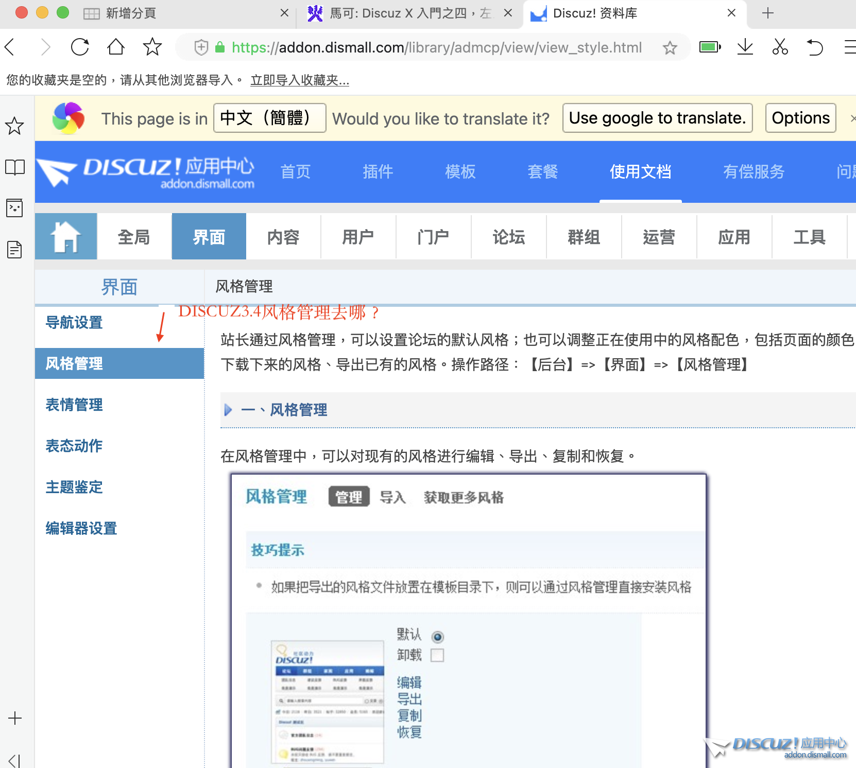856x768 pixels.
Task: Collapse the sidebar with bottom-left arrow
Action: click(14, 761)
